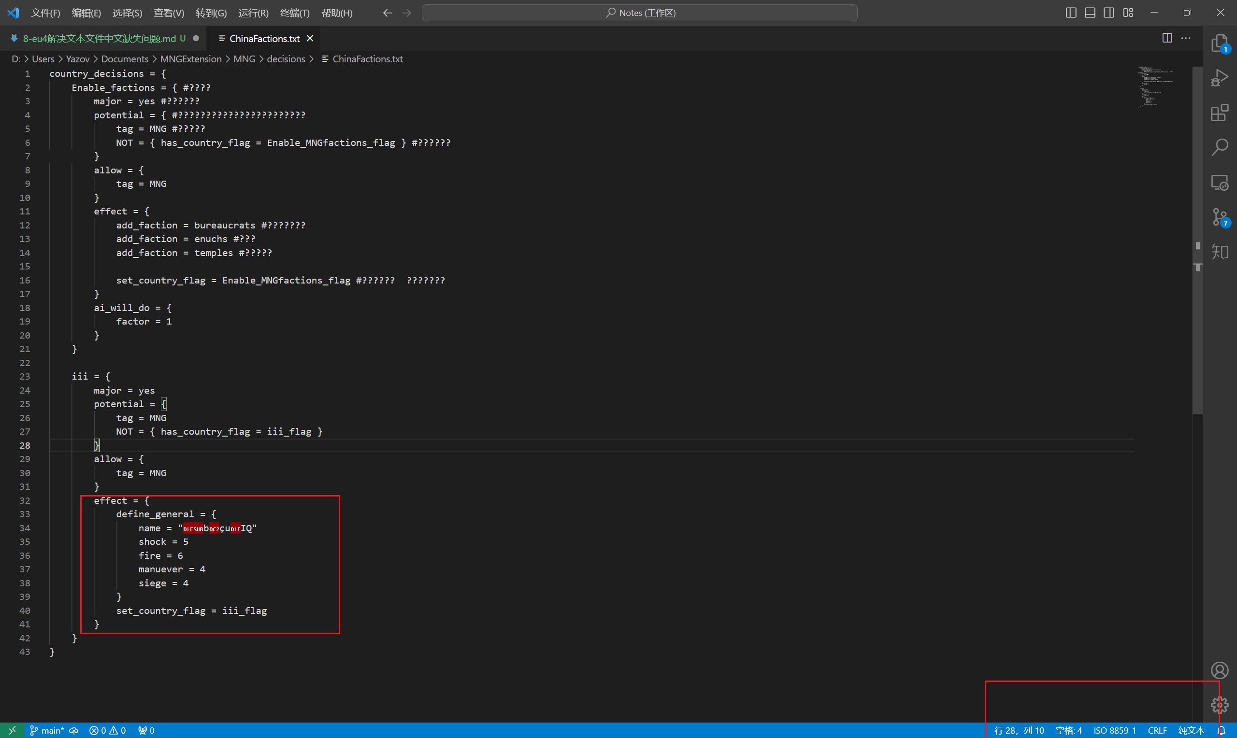Open Yazov breadcrumb segment
This screenshot has width=1237, height=738.
[78, 58]
